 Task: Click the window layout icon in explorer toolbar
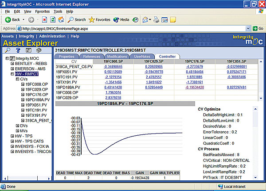coord(28,50)
